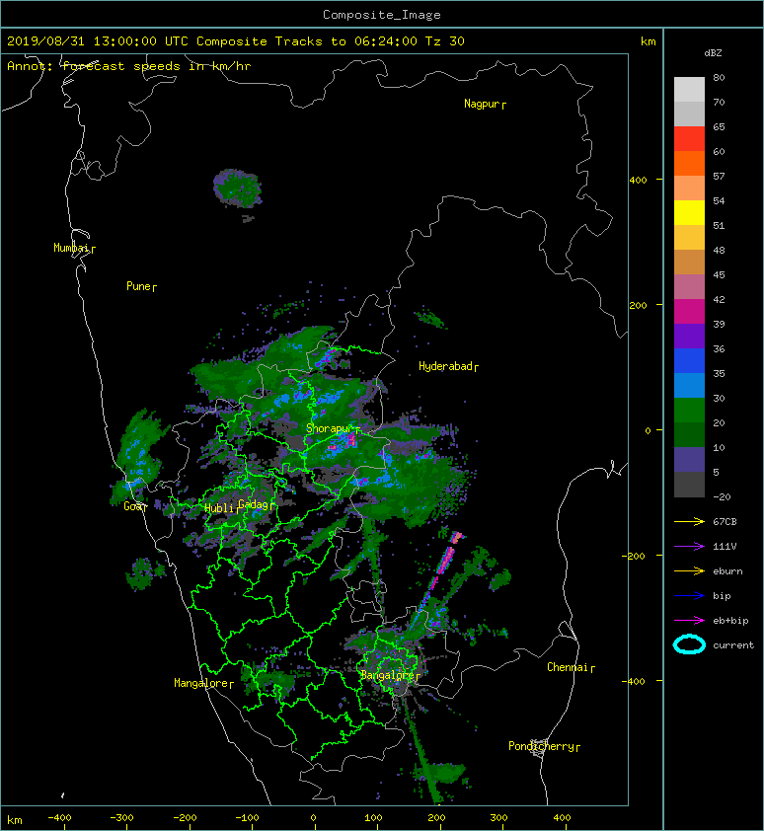Screen dimensions: 764x831
Task: Click the 200 tick on the vertical axis
Action: [639, 305]
